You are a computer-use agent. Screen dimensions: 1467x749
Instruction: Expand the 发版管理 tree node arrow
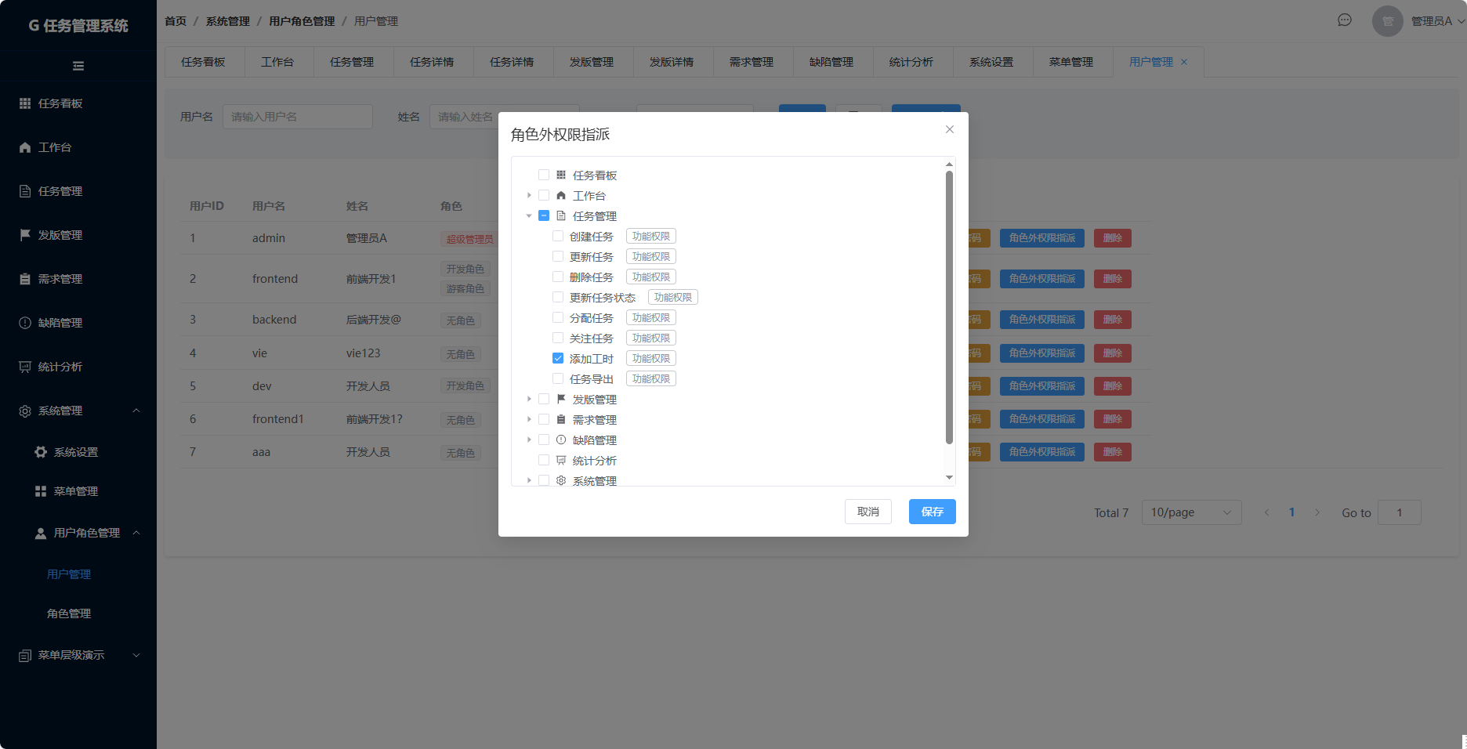pyautogui.click(x=529, y=399)
